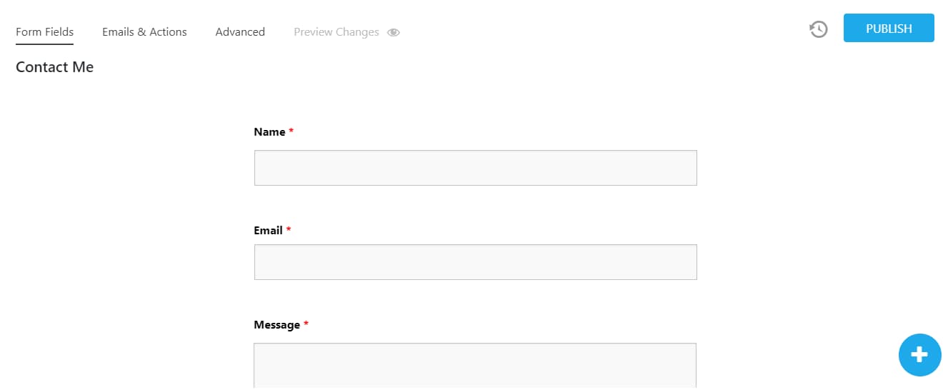Viewport: 943px width, 390px height.
Task: Click the Preview Changes link
Action: tap(336, 32)
